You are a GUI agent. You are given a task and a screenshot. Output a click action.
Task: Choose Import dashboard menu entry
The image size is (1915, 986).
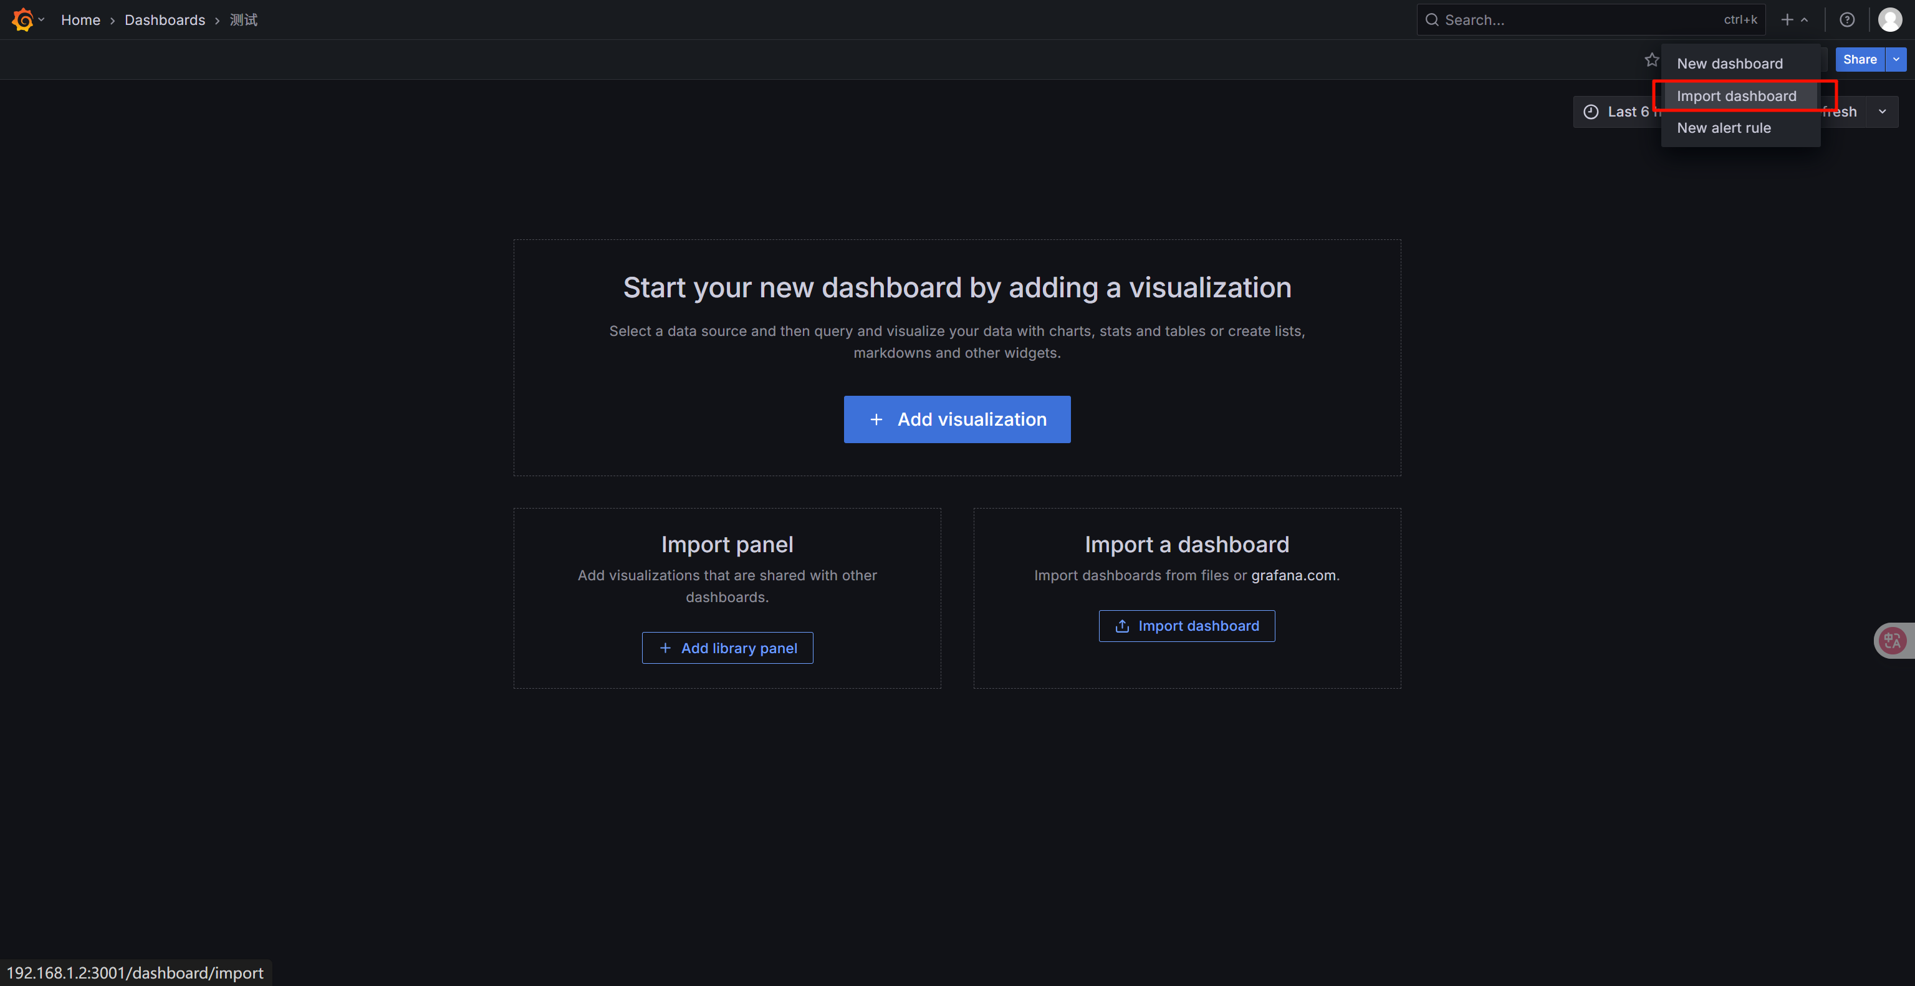pyautogui.click(x=1736, y=96)
